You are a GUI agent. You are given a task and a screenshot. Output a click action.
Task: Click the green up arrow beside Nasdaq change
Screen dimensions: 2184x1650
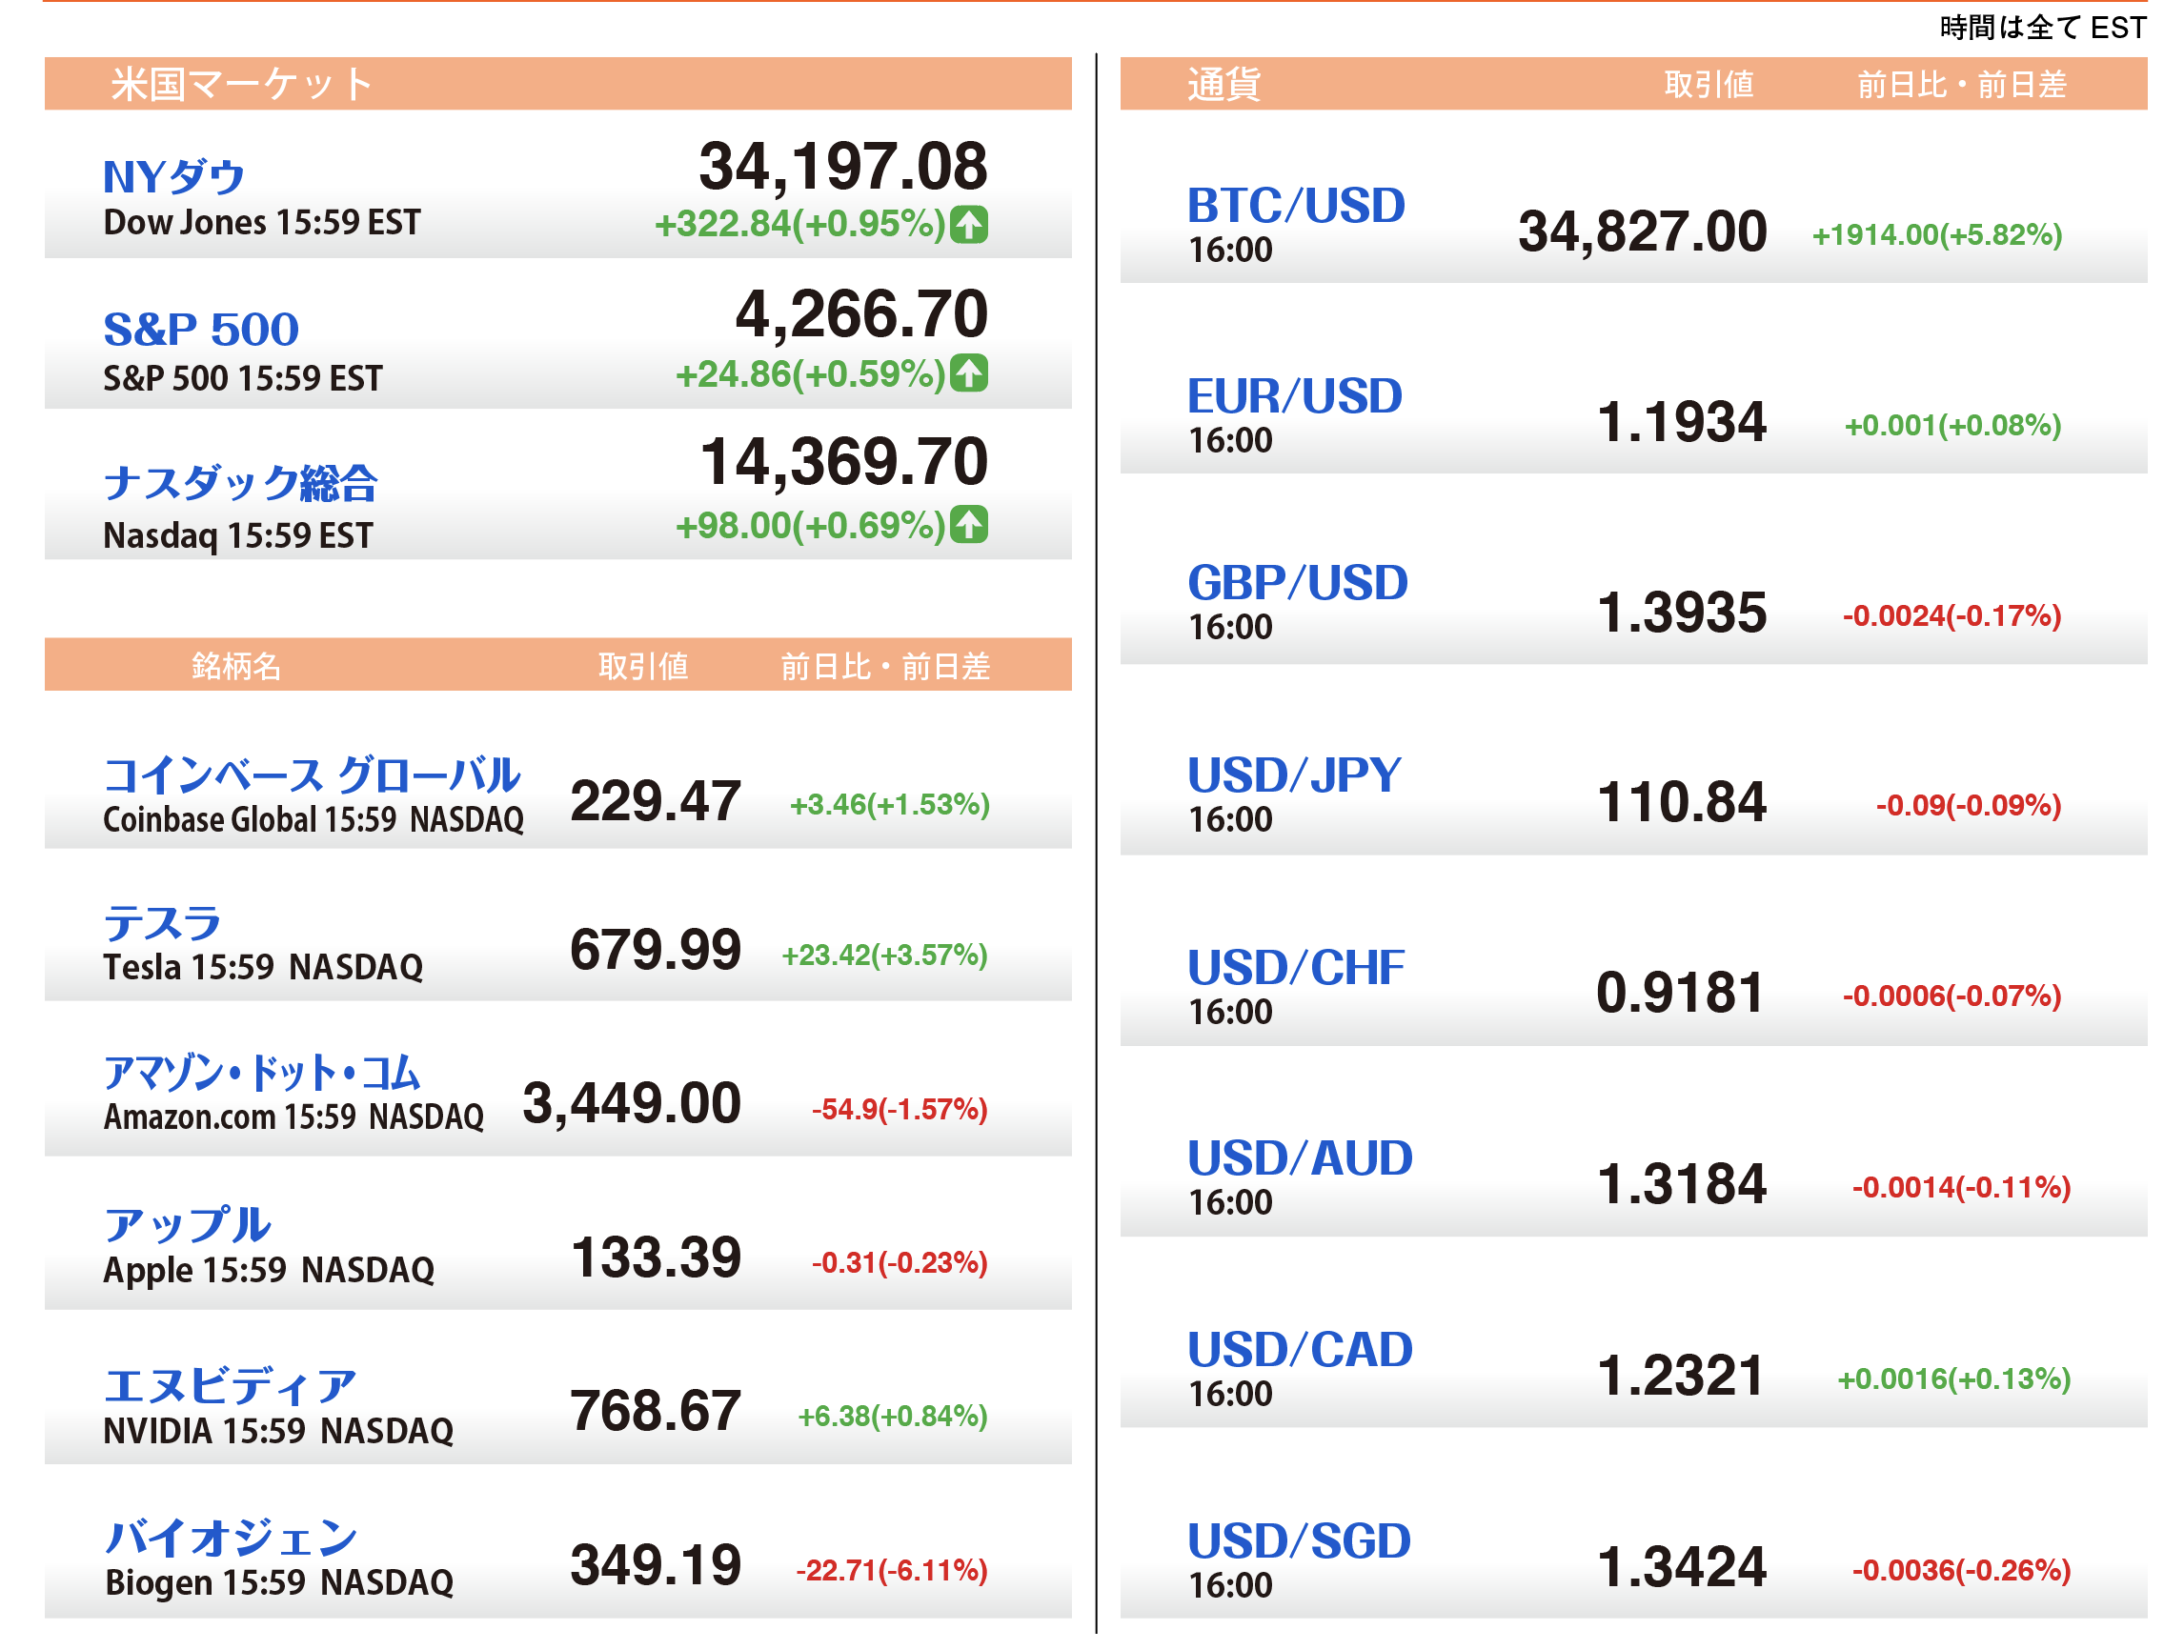pyautogui.click(x=968, y=524)
